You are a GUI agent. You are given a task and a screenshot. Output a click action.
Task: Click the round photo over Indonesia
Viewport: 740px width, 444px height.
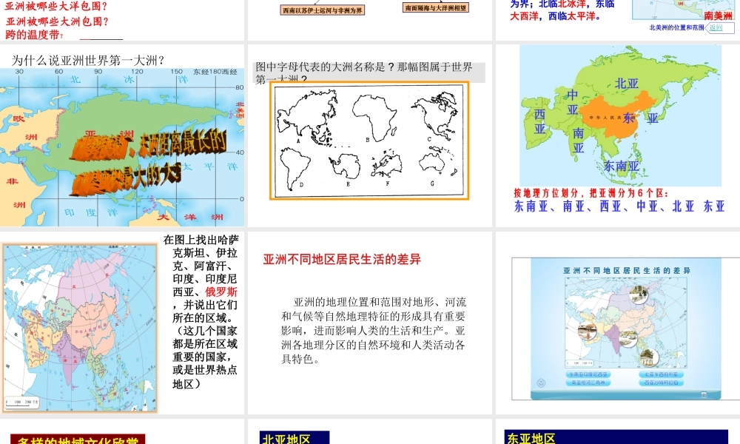tap(649, 357)
